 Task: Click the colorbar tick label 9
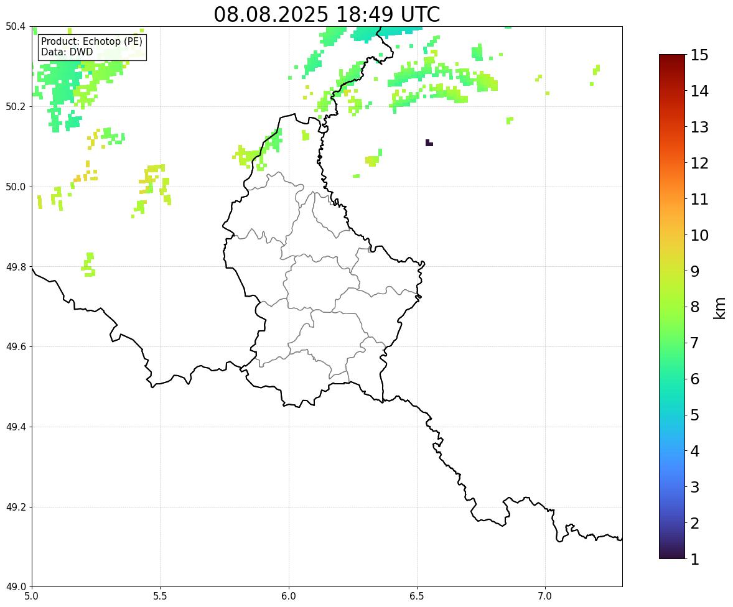(694, 271)
